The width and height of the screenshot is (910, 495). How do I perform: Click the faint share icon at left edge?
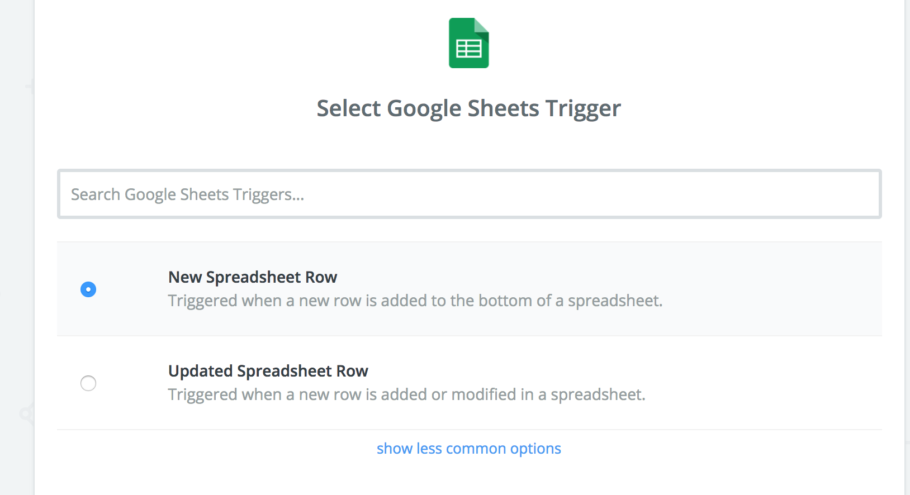(x=26, y=414)
